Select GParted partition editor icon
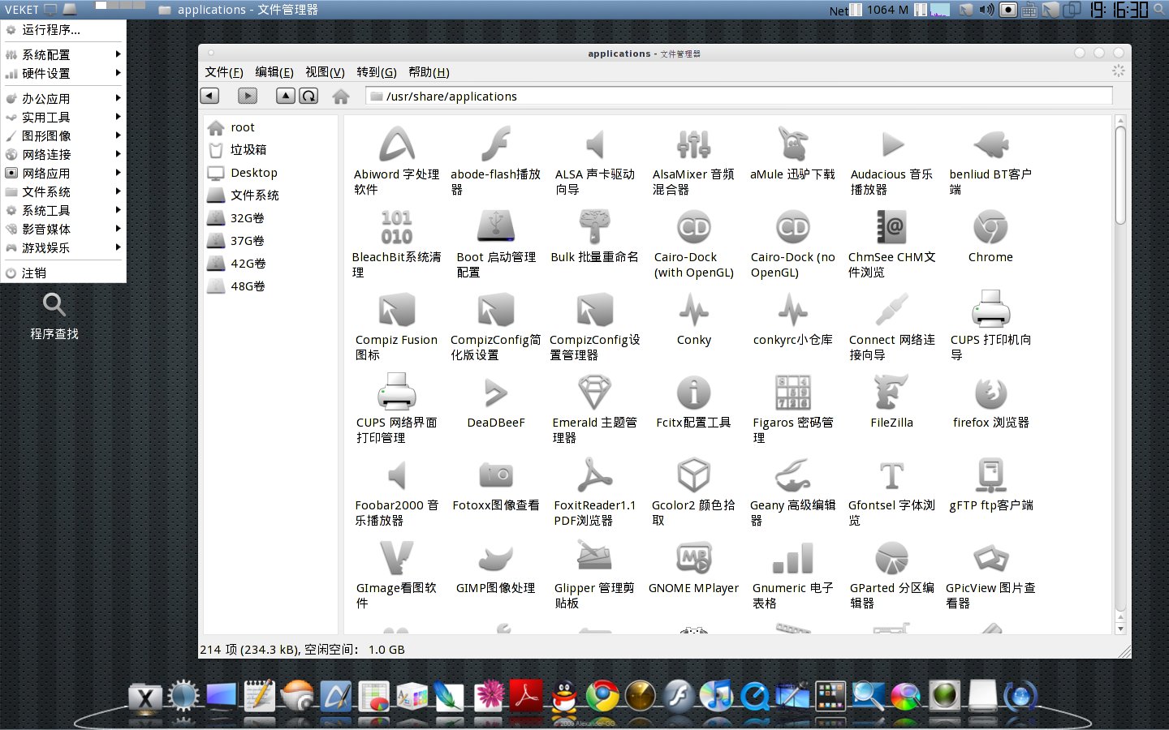The width and height of the screenshot is (1169, 730). click(x=891, y=559)
